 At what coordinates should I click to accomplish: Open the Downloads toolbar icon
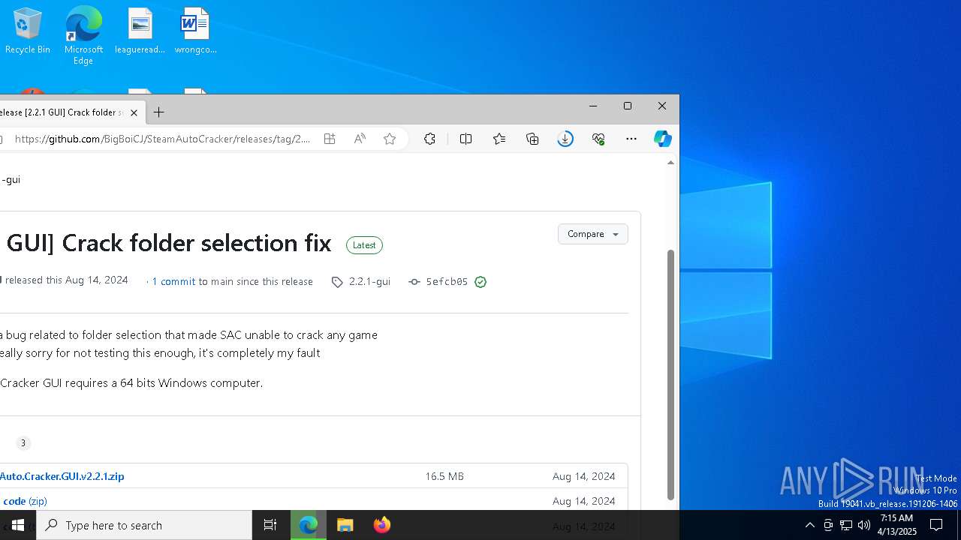565,139
